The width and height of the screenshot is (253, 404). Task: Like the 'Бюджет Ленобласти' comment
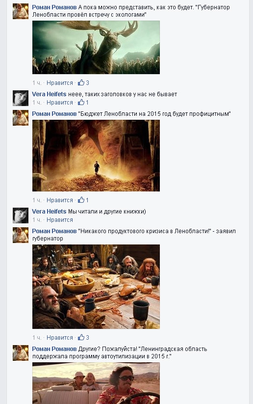pyautogui.click(x=60, y=200)
